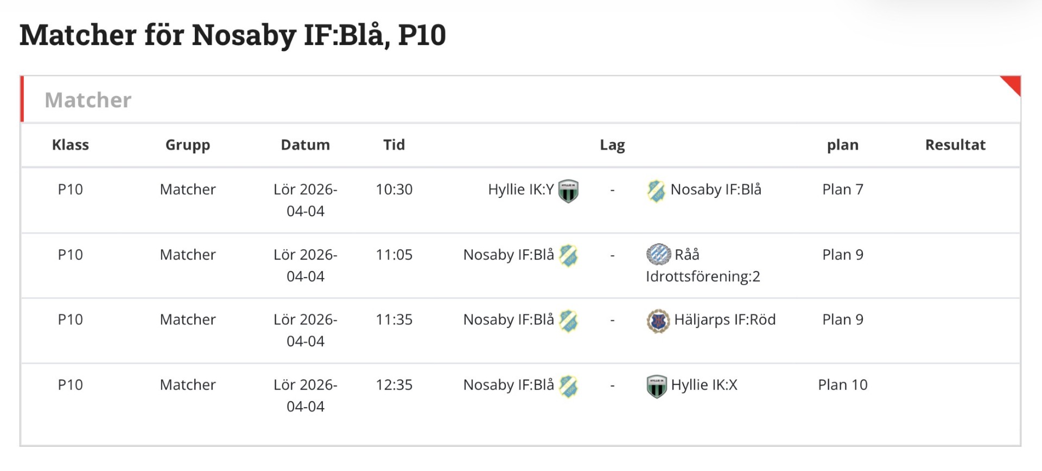
Task: Click the Datum column header
Action: 305,145
